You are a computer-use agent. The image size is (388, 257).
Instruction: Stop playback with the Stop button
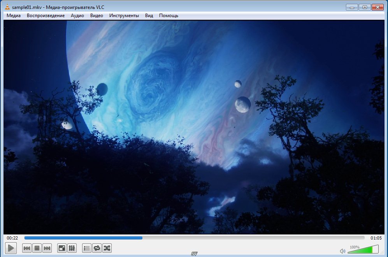click(37, 248)
